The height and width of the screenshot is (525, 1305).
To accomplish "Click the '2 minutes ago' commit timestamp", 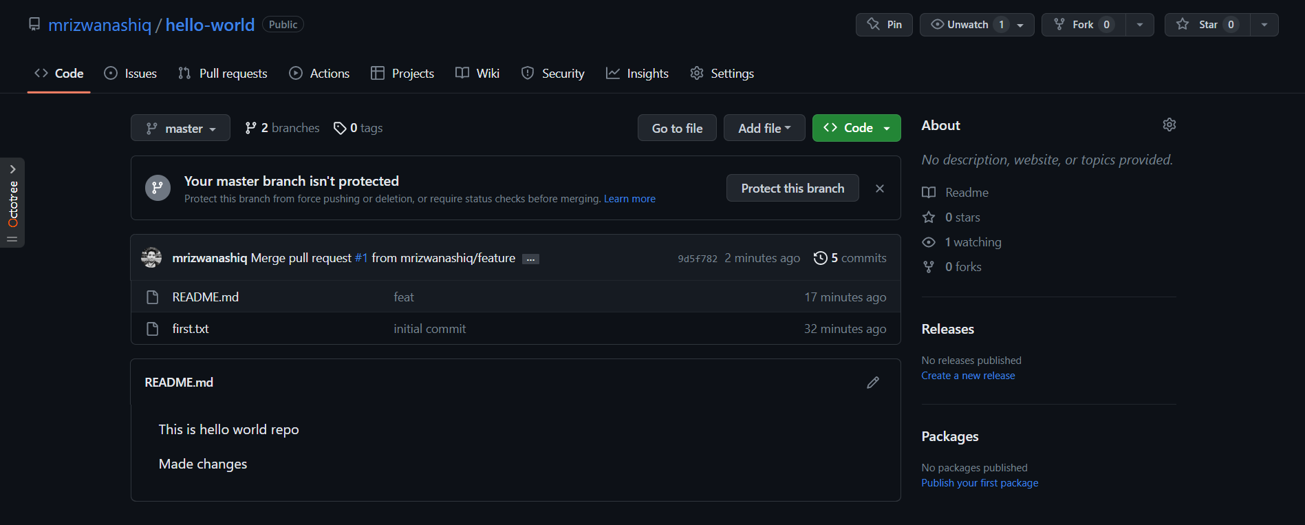I will coord(762,258).
